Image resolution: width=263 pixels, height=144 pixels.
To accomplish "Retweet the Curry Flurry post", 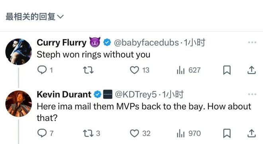I will [x=88, y=70].
